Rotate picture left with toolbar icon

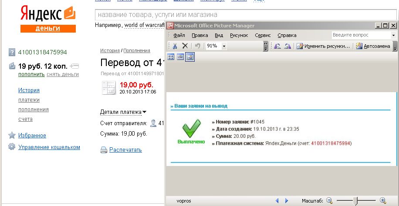(x=277, y=46)
